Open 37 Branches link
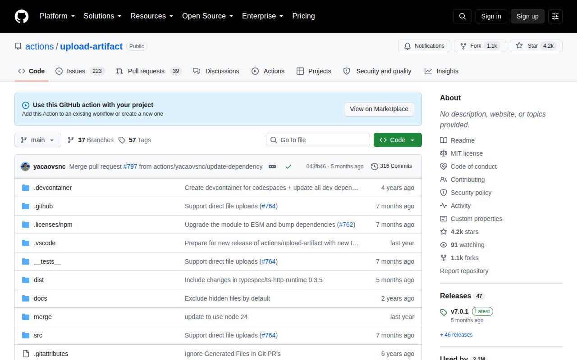The width and height of the screenshot is (577, 360). pyautogui.click(x=91, y=140)
